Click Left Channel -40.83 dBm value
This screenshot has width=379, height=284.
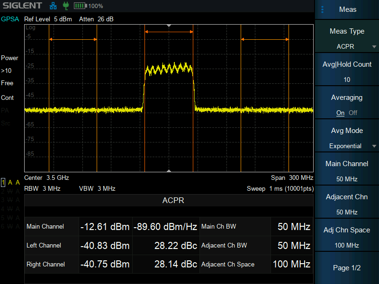pyautogui.click(x=105, y=246)
